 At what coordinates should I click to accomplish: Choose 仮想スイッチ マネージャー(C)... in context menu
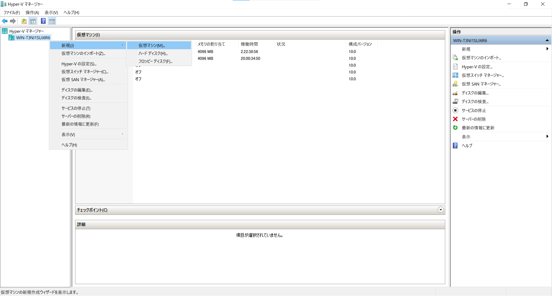[x=88, y=72]
